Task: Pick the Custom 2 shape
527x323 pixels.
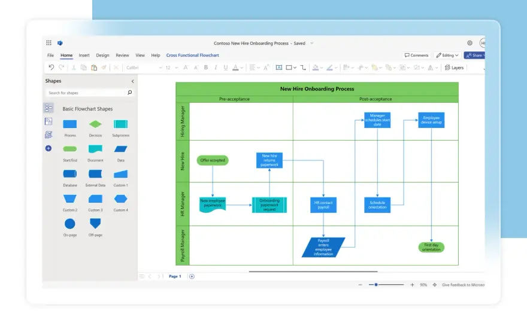Action: [x=70, y=199]
